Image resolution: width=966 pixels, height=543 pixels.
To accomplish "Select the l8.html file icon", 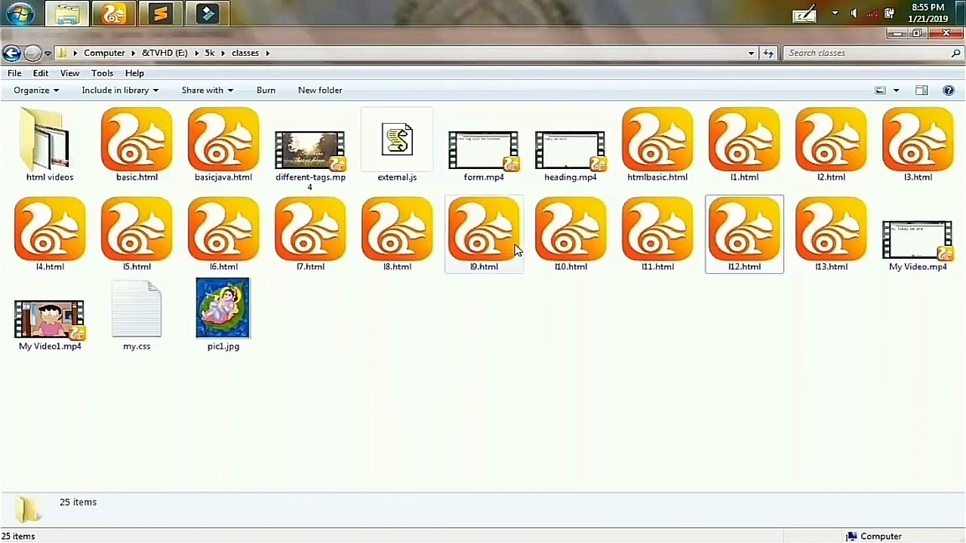I will tap(397, 229).
